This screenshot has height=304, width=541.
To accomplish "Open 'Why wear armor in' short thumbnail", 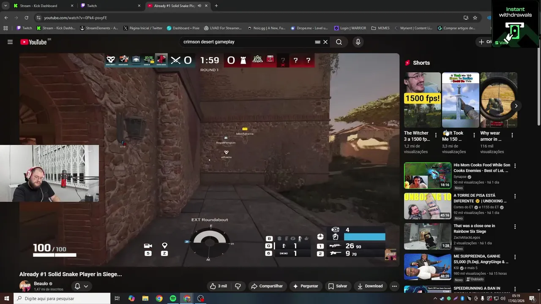I will (499, 100).
